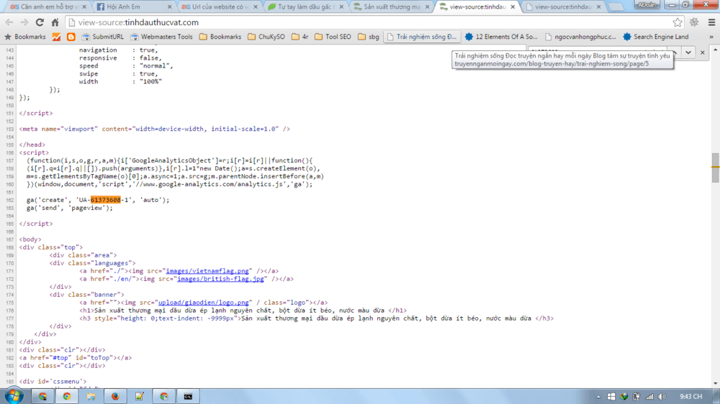Open the Webmasters Tools bookmark

(x=161, y=37)
